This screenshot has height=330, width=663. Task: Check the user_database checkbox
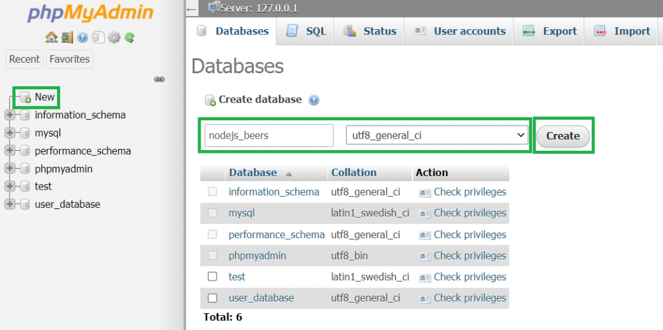pyautogui.click(x=212, y=298)
